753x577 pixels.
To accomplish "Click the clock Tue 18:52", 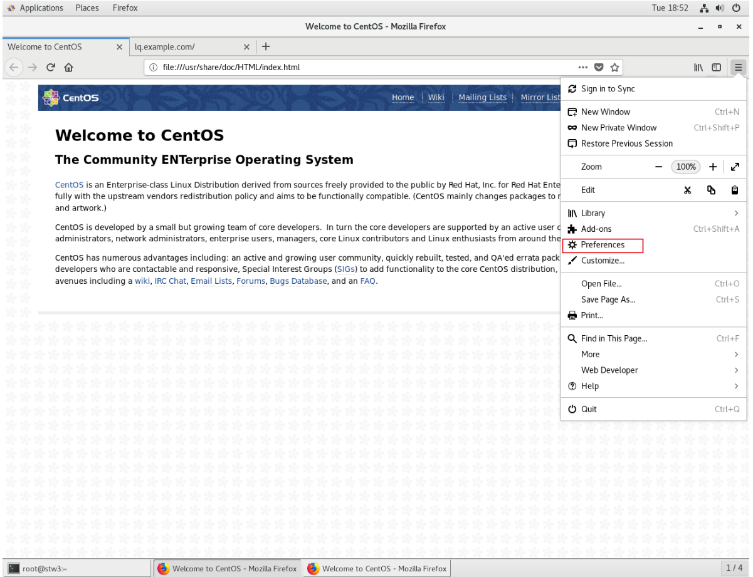I will coord(670,8).
